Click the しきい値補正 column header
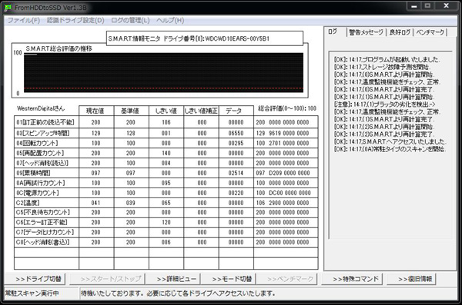 [201, 111]
